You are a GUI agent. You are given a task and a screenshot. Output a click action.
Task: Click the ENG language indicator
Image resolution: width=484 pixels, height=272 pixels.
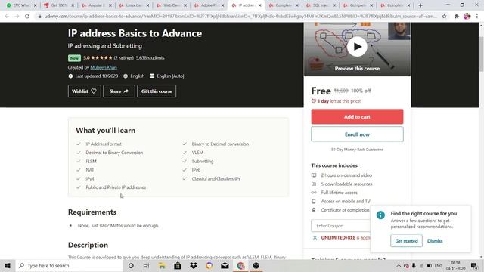pos(439,266)
